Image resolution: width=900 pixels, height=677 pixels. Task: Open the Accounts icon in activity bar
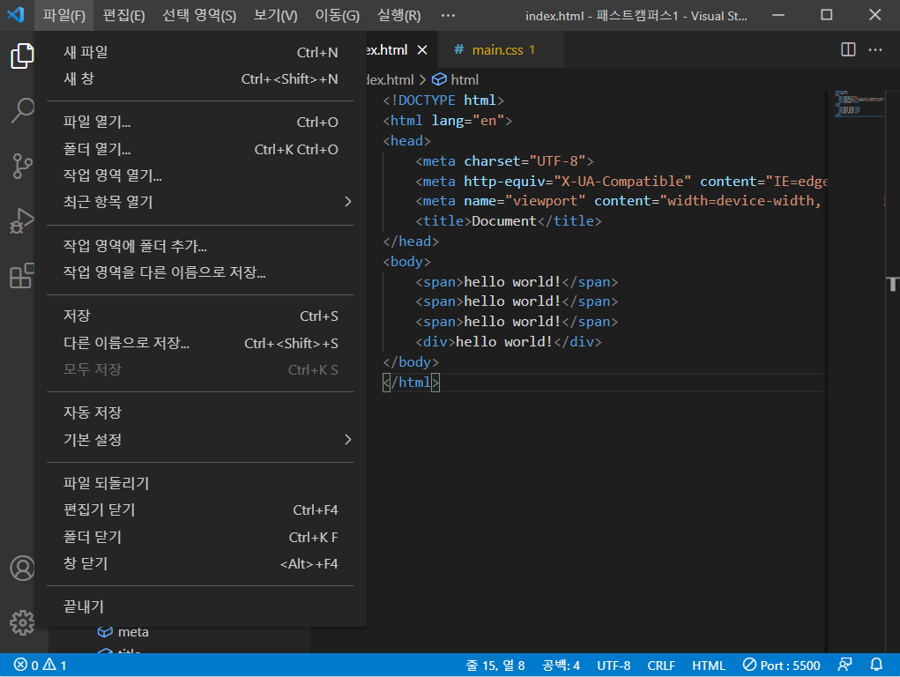[22, 568]
